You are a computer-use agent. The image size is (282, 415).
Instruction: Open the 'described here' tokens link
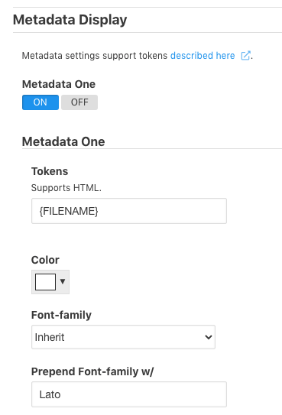pos(203,56)
